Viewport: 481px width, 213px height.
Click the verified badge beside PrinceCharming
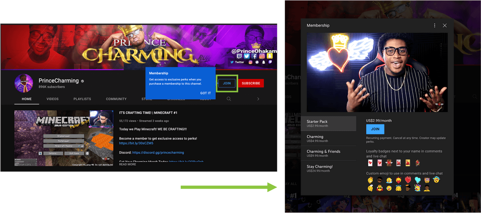(82, 81)
